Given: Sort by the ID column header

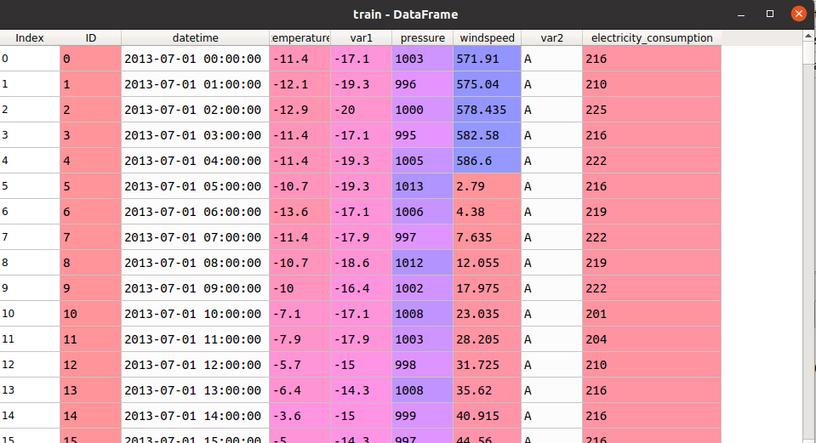Looking at the screenshot, I should coord(90,38).
